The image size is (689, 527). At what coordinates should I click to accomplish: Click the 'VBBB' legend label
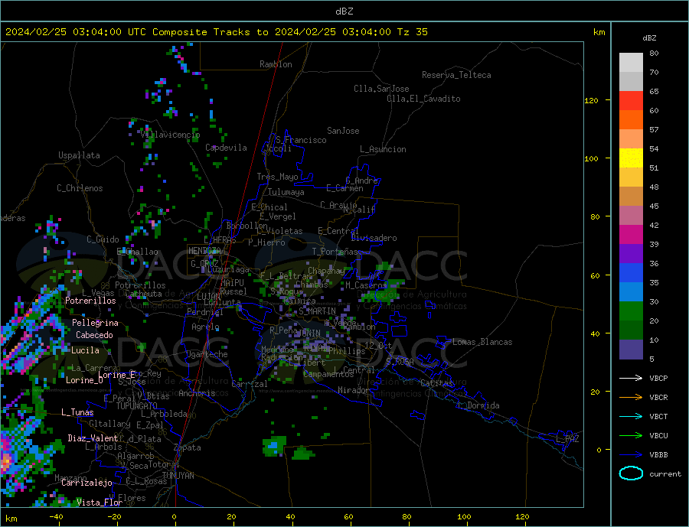(x=658, y=454)
